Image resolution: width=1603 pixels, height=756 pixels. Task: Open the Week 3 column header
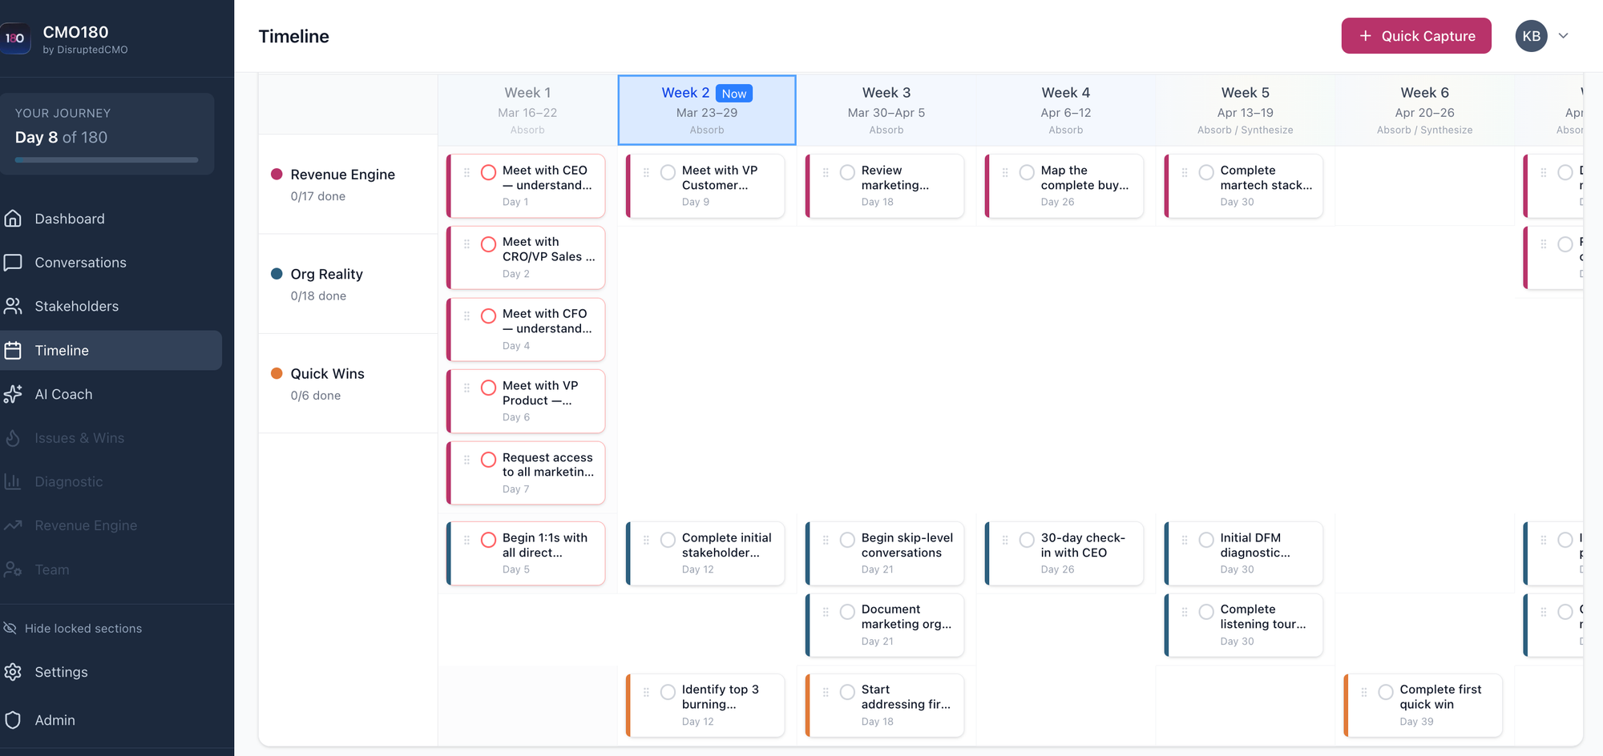[886, 110]
